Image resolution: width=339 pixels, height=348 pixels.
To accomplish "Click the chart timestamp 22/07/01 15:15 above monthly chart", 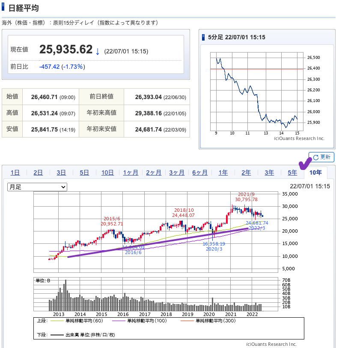I will tap(310, 186).
